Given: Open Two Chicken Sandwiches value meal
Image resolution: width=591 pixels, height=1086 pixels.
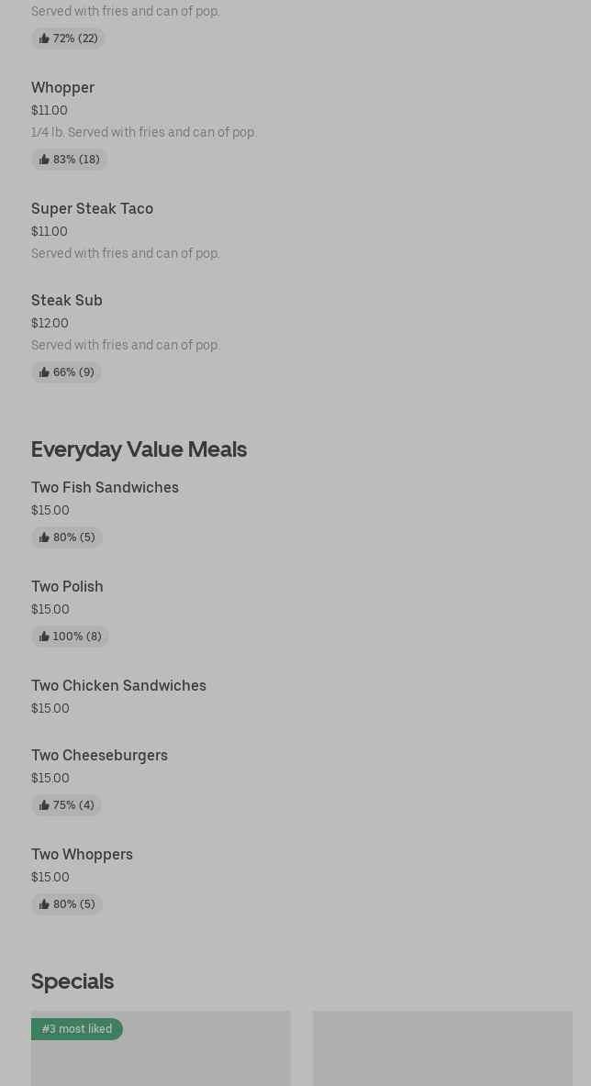Looking at the screenshot, I should pos(118,686).
